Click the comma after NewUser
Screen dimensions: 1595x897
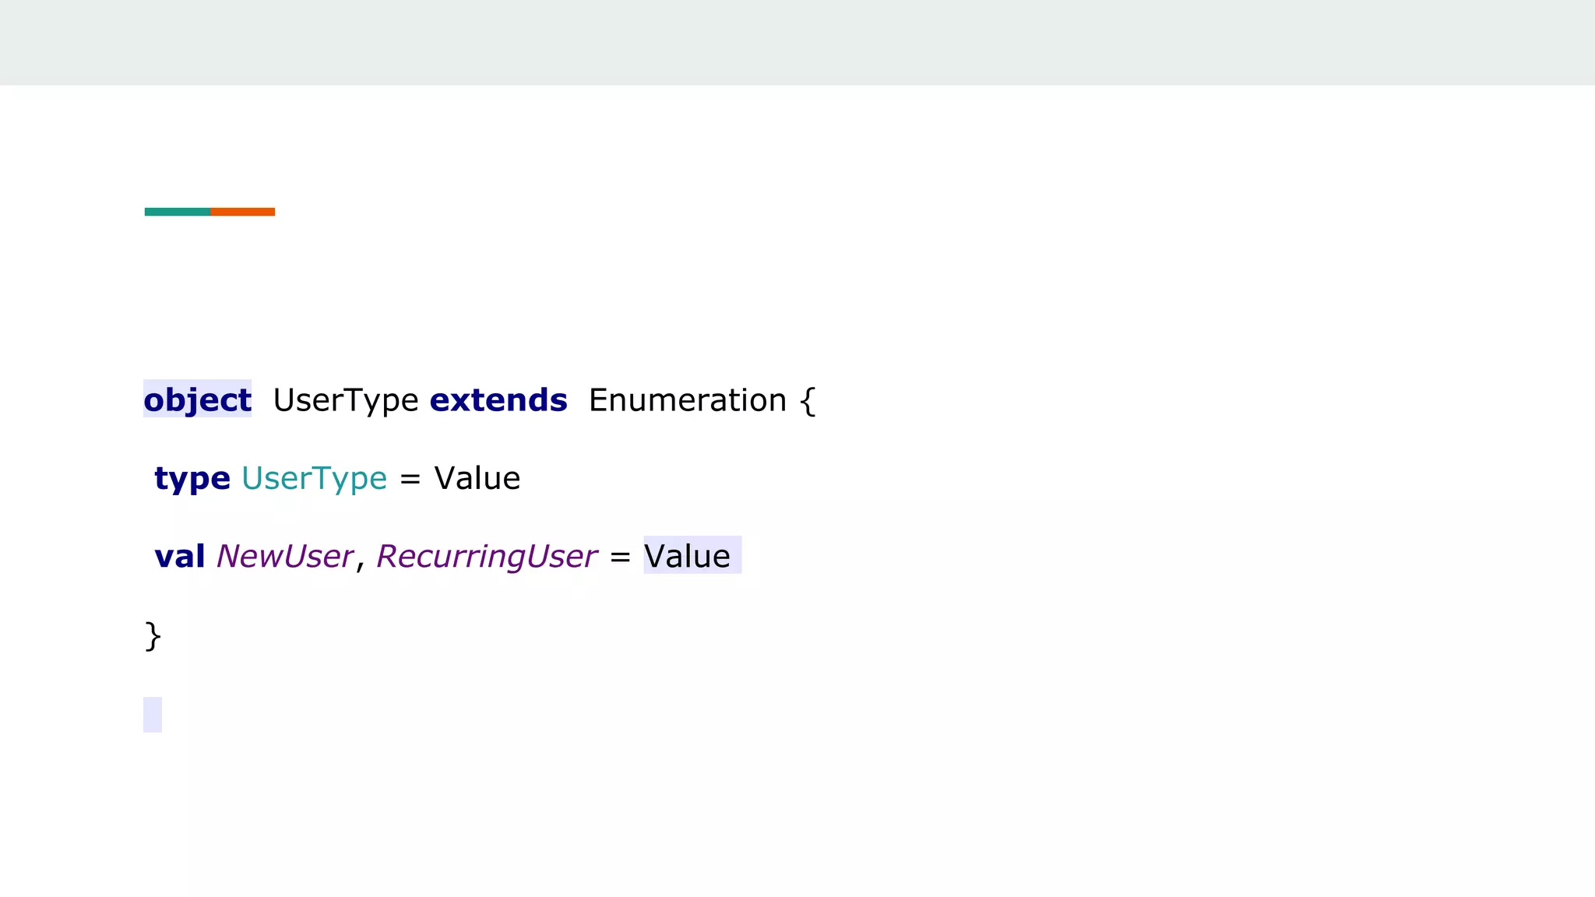[x=361, y=564]
